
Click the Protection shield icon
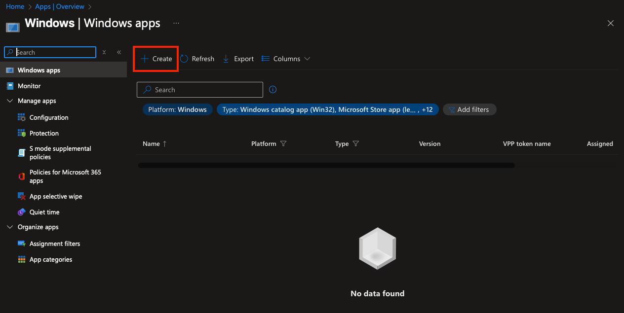click(22, 133)
